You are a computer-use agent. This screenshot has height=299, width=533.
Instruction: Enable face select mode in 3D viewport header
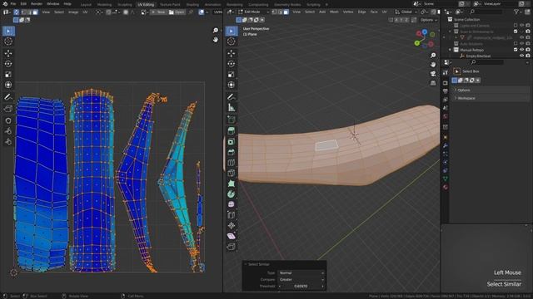point(286,12)
